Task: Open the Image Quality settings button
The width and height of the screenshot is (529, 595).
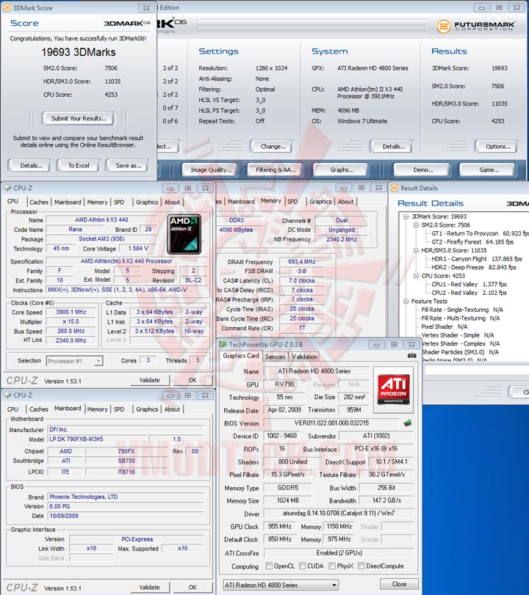Action: click(211, 169)
